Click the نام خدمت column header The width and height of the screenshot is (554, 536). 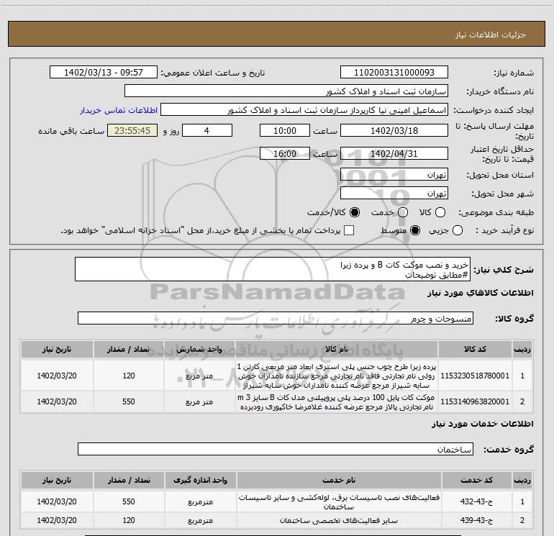pos(339,480)
